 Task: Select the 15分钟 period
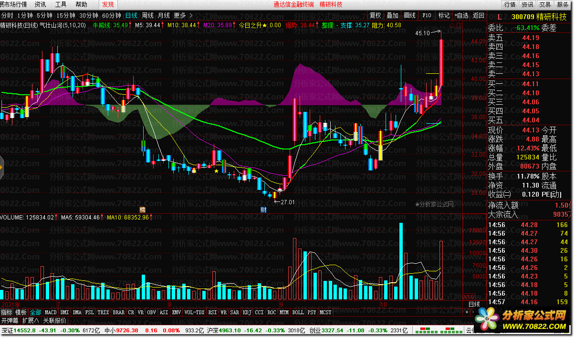click(66, 15)
